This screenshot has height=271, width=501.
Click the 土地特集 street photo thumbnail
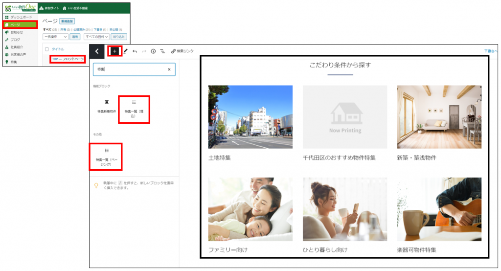250,117
